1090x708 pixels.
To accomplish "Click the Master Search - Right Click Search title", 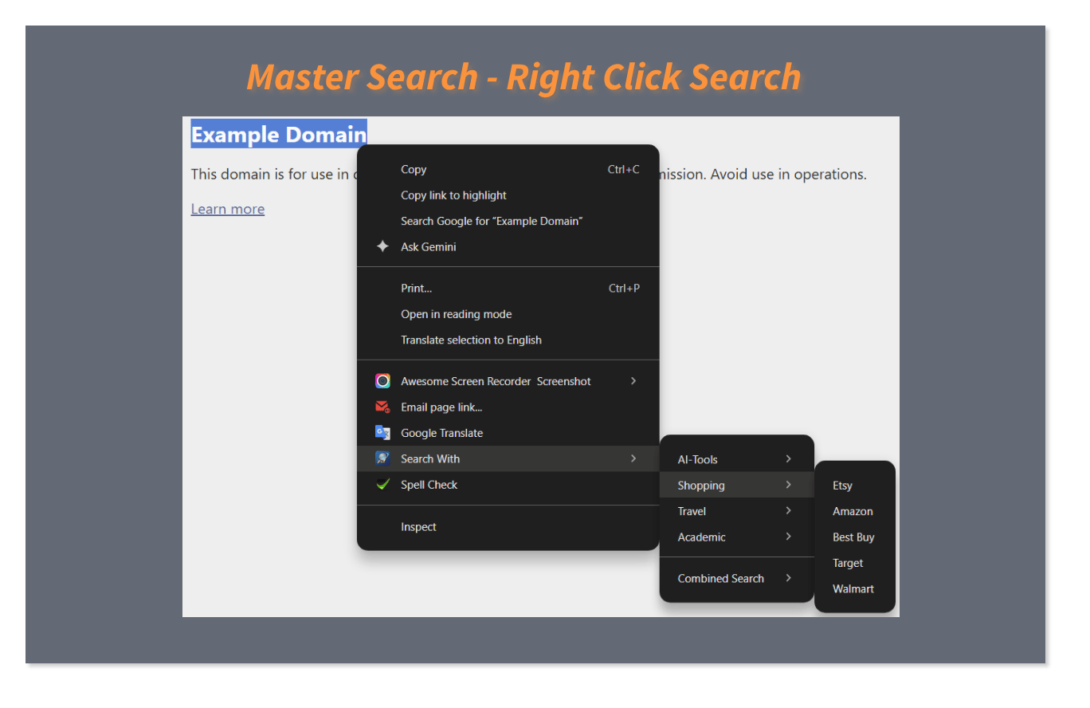I will (x=523, y=77).
